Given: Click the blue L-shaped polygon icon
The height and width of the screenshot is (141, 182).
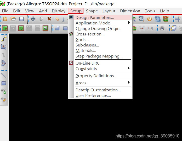Looking at the screenshot, I should (57, 28).
